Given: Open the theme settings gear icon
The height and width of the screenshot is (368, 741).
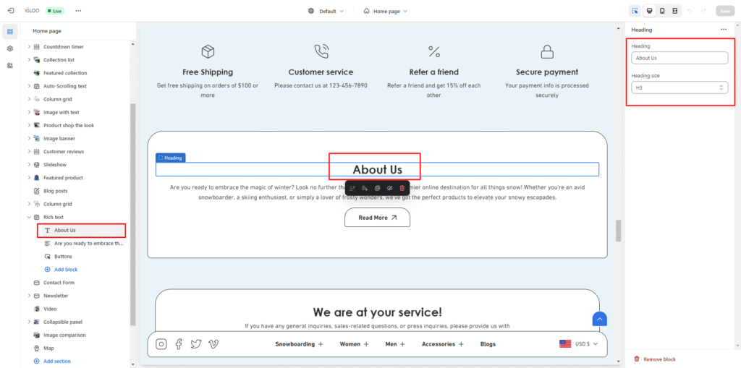Looking at the screenshot, I should pyautogui.click(x=10, y=48).
